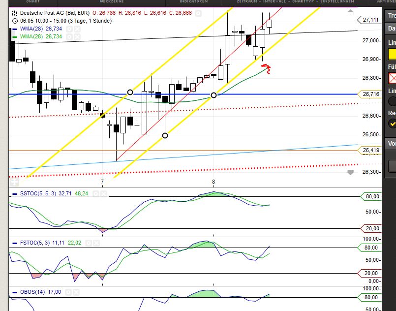
Task: Click the SSTOC 20,00 level label
Action: pos(371,228)
